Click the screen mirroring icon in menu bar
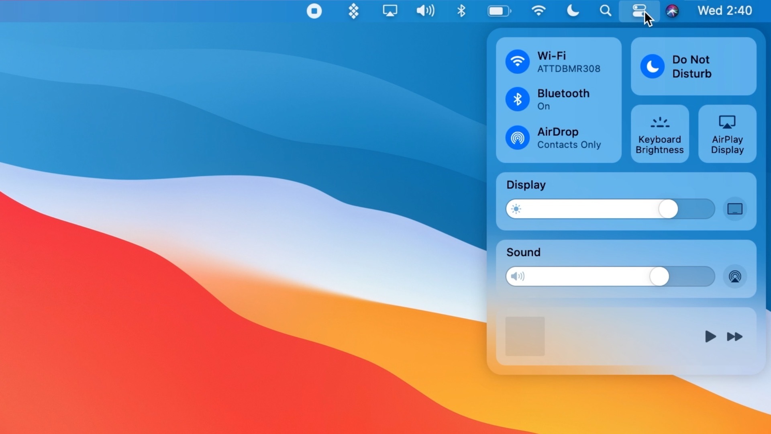Viewport: 771px width, 434px height. [x=390, y=10]
